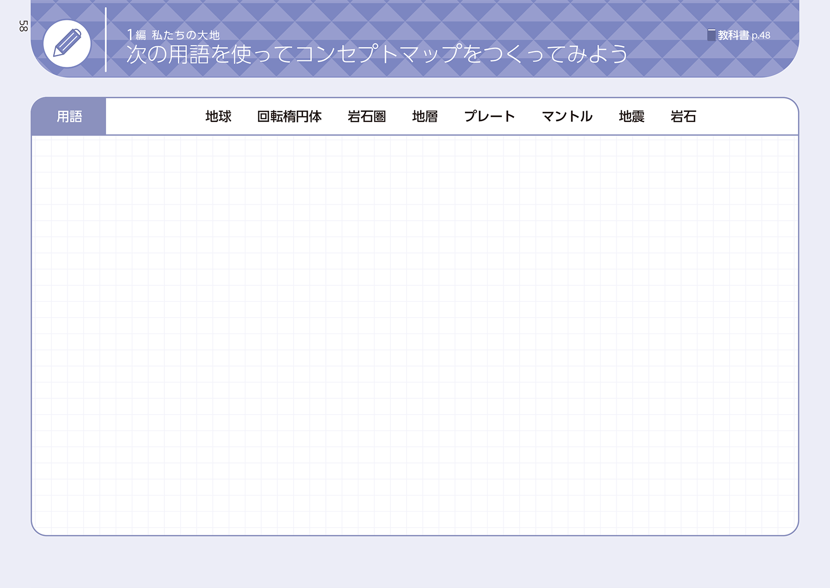Viewport: 830px width, 588px height.
Task: Click the chapter number 1編
Action: tap(136, 35)
